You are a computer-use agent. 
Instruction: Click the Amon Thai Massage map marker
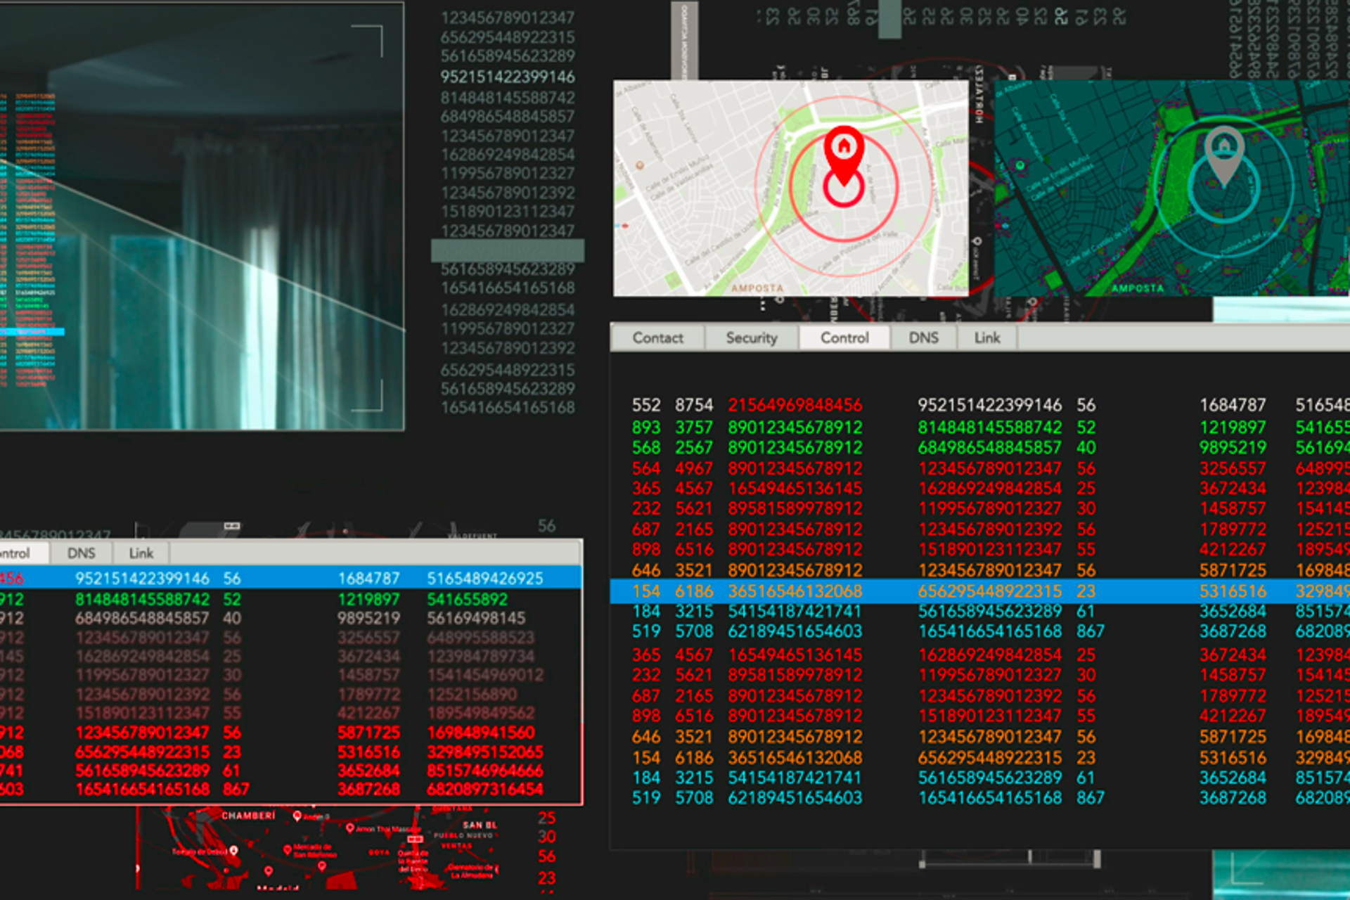point(350,828)
